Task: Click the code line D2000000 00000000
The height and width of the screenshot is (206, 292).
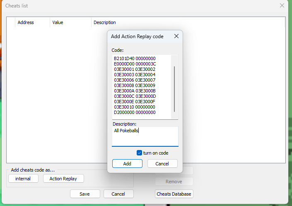Action: [135, 112]
